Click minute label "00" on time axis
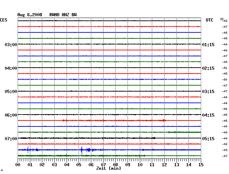The height and width of the screenshot is (174, 229). (18, 165)
